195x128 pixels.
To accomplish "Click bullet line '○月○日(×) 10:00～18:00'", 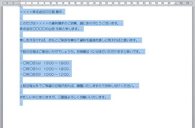I will [x=45, y=69].
